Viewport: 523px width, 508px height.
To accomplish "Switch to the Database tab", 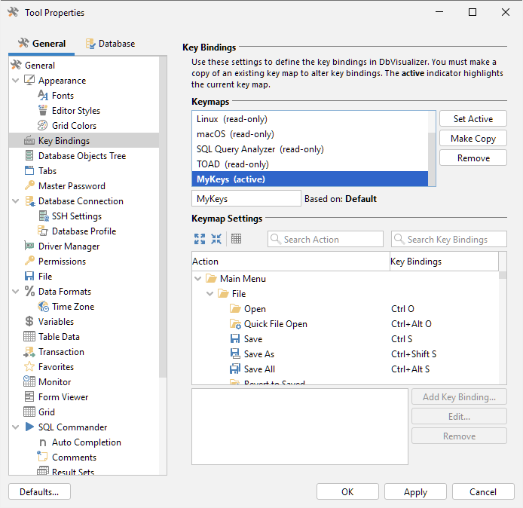I will coord(110,44).
